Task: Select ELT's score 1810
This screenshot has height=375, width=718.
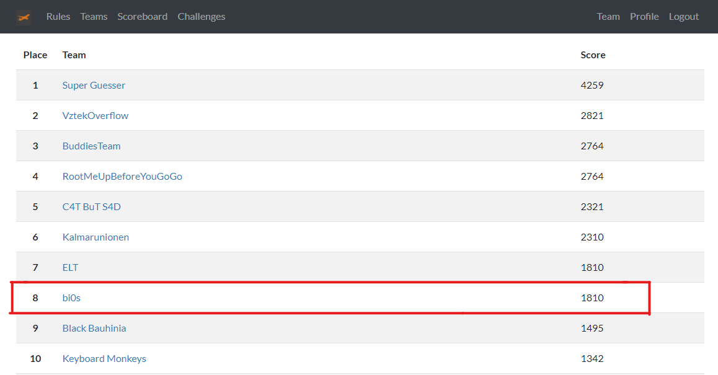Action: 592,267
